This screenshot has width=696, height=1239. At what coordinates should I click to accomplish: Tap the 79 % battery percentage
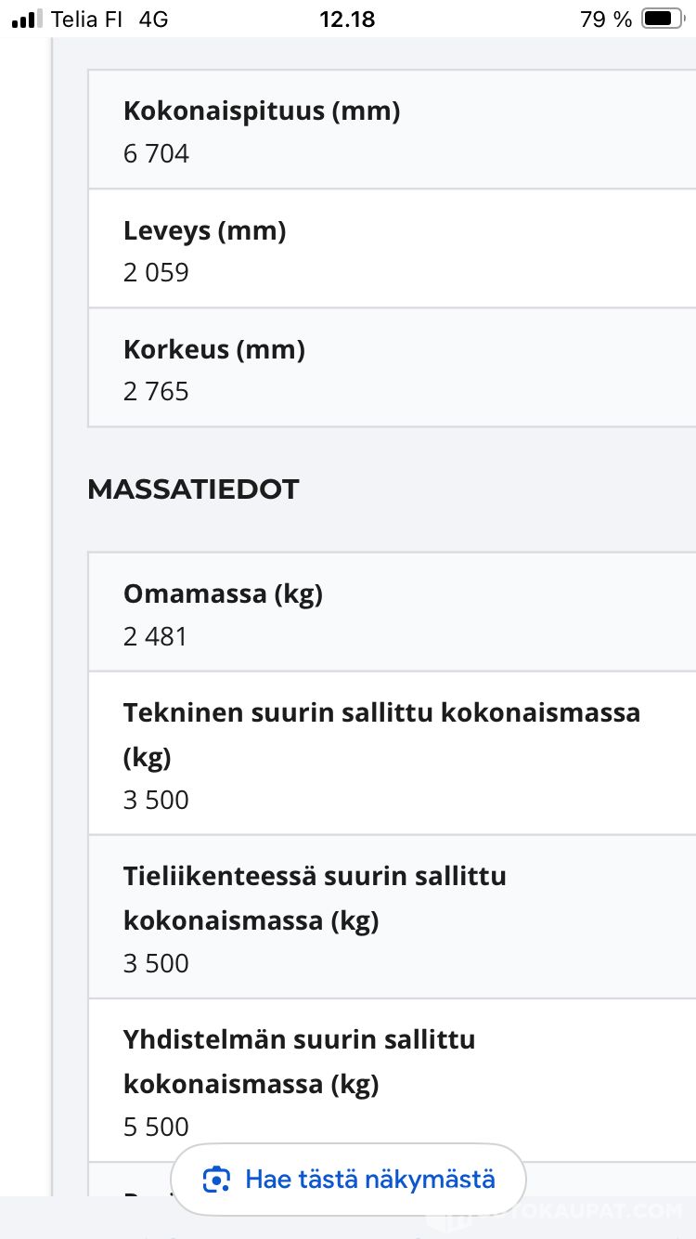606,19
